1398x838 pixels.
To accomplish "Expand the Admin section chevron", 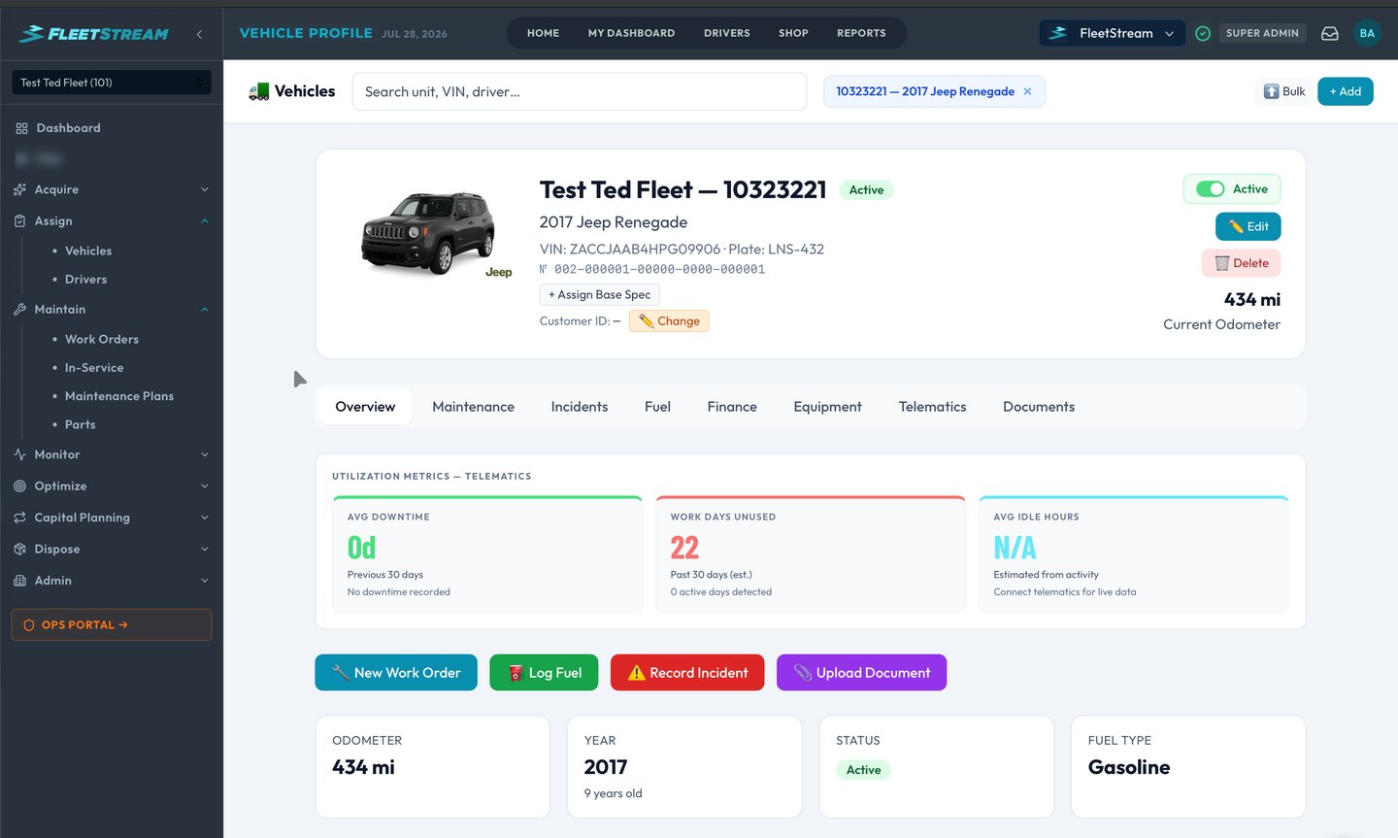I will 204,581.
